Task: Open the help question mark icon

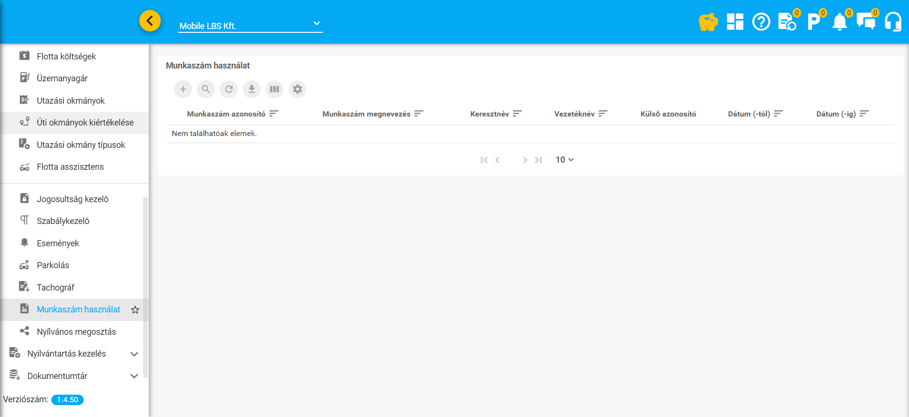Action: pos(761,22)
